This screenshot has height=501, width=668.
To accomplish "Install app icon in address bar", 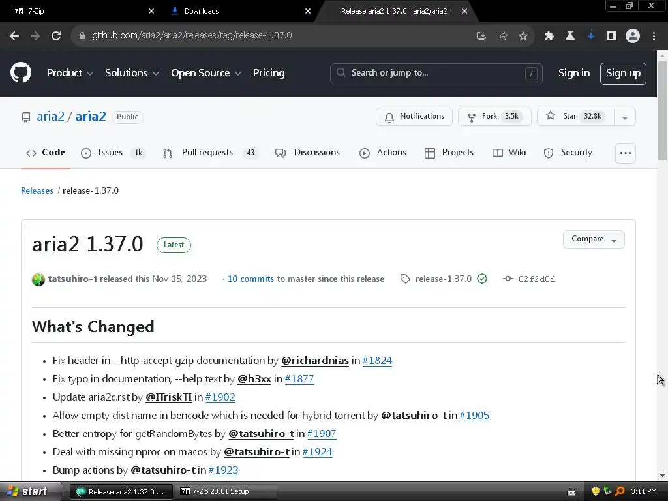I will [x=481, y=37].
